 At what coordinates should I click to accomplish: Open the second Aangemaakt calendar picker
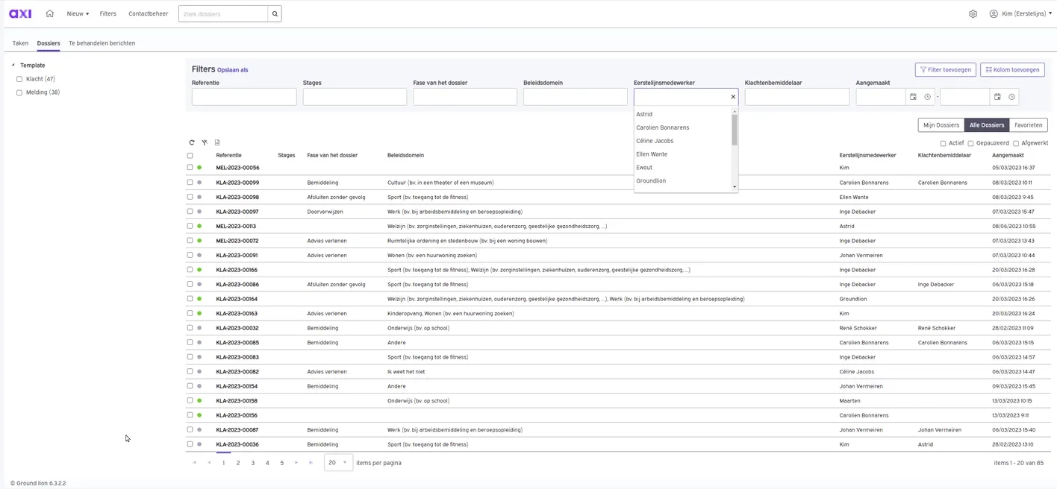[x=997, y=97]
